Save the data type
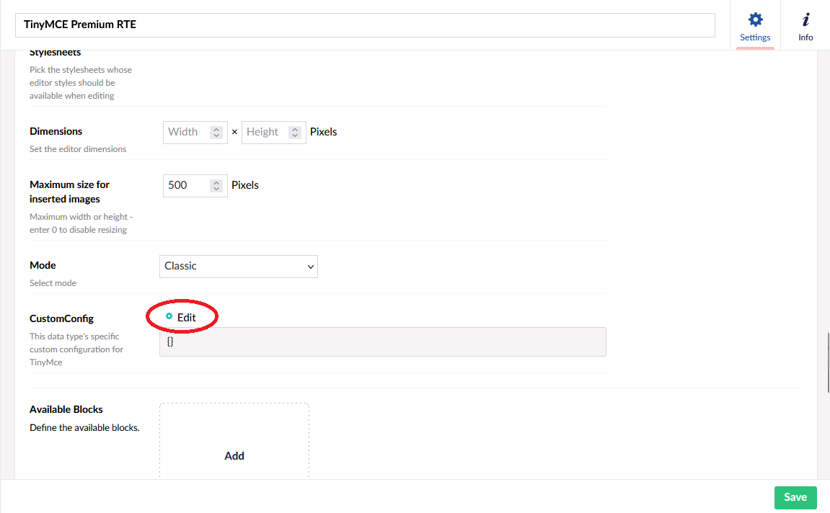The width and height of the screenshot is (830, 513). point(795,498)
